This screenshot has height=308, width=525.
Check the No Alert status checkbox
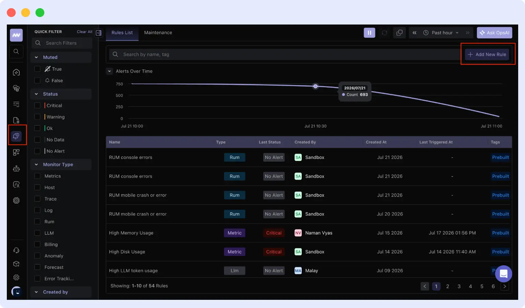point(37,151)
